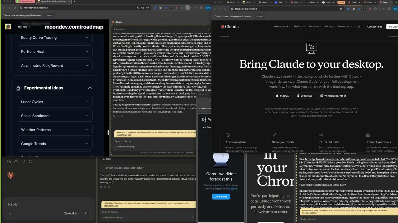The width and height of the screenshot is (398, 223).
Task: Open the Act without asking dropdown in upper panel
Action: tap(125, 146)
